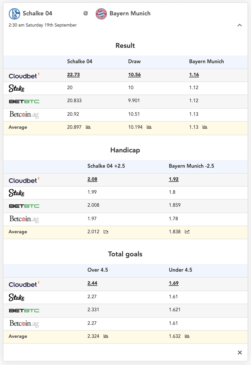
Task: Open Stake logo in Handicap table
Action: [17, 193]
